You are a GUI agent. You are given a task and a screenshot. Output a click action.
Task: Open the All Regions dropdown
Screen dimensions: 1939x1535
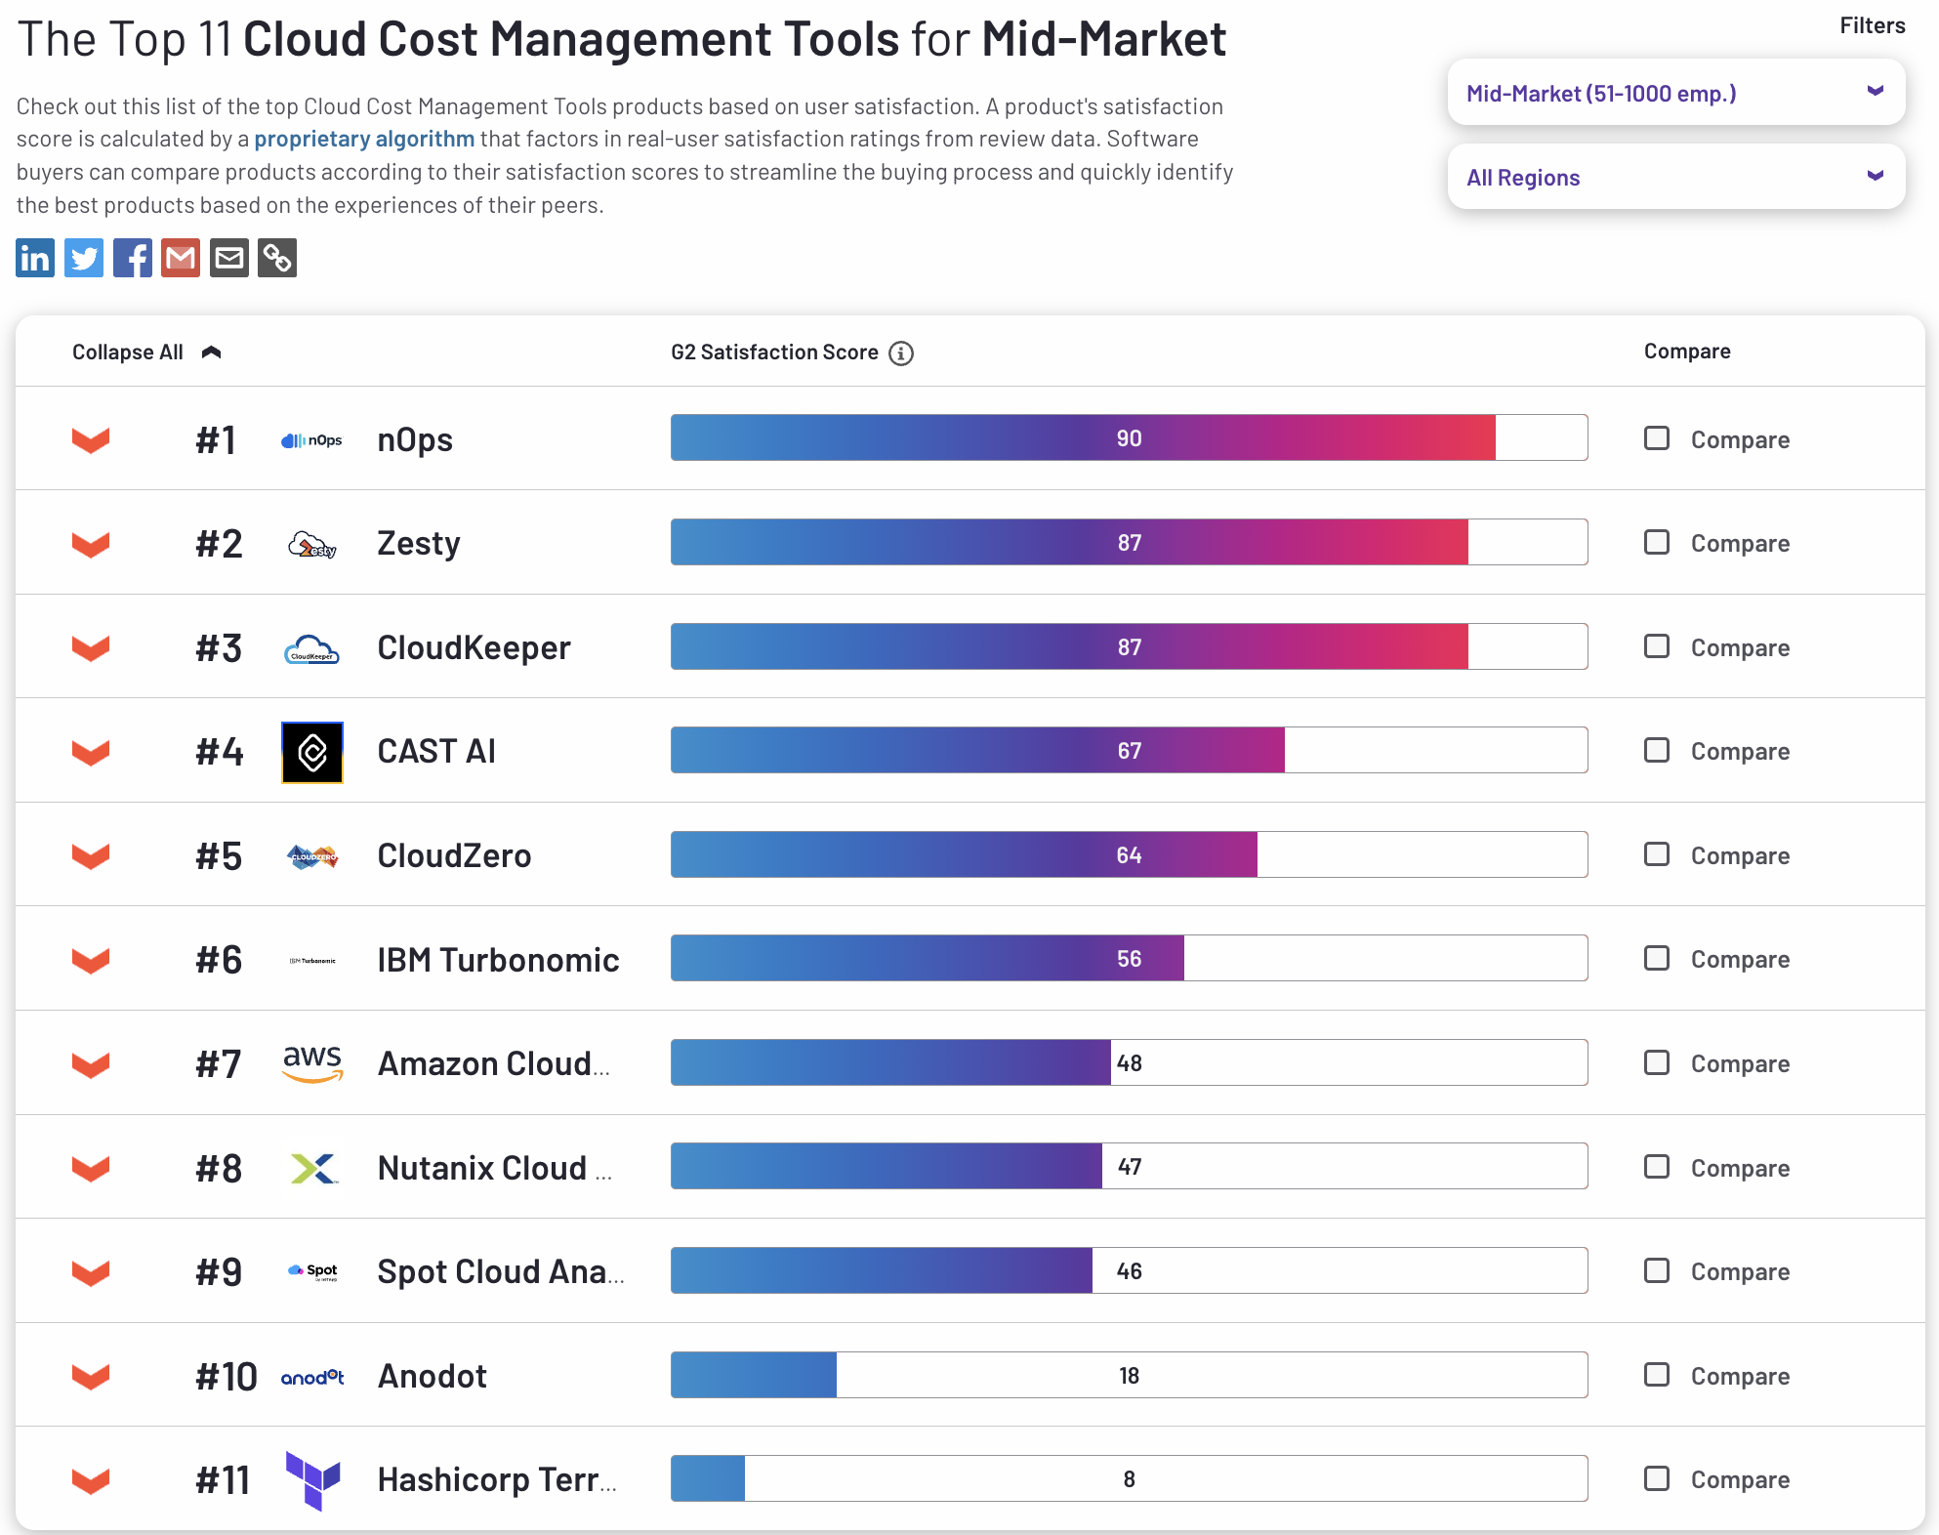tap(1675, 177)
